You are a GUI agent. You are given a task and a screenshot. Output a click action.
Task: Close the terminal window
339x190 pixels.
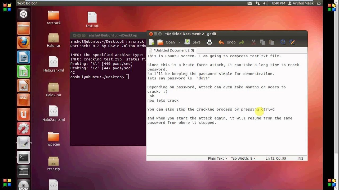(x=74, y=35)
